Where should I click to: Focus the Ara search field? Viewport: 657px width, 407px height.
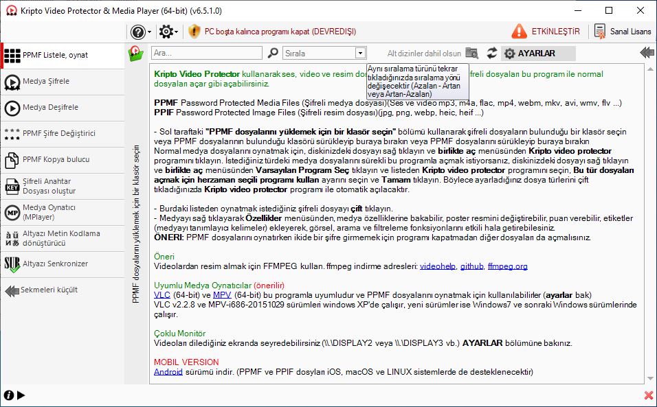(207, 53)
